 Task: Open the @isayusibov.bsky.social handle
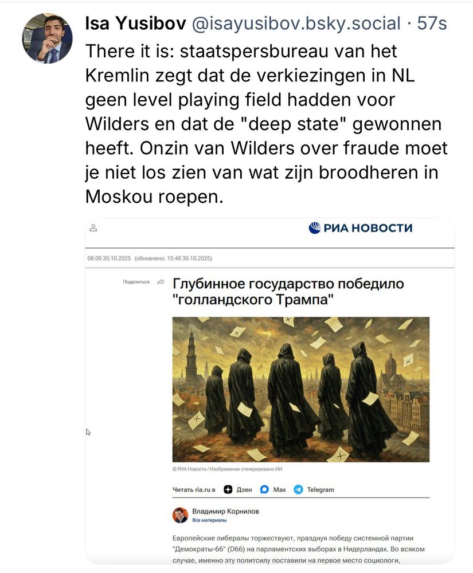[x=296, y=23]
